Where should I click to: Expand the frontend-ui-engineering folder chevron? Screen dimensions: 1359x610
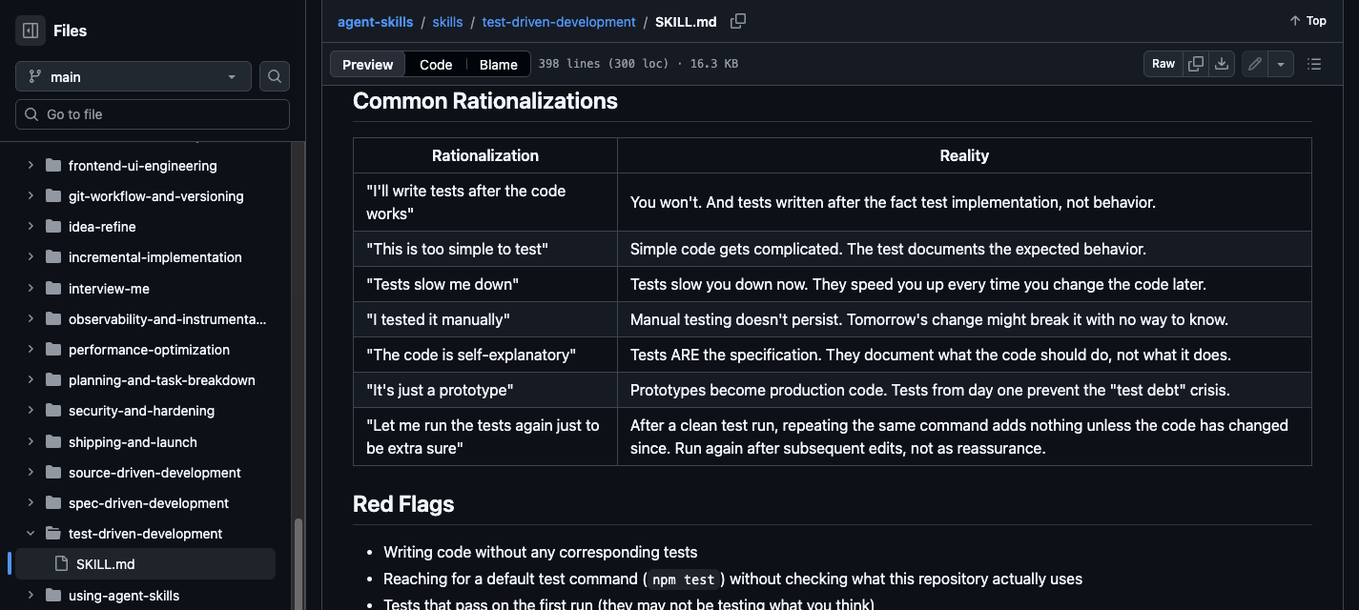pyautogui.click(x=31, y=166)
